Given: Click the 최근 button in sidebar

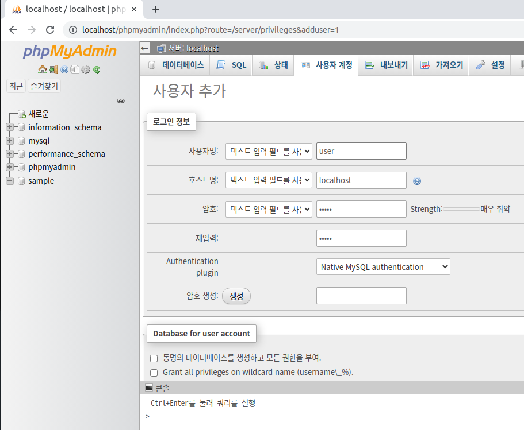Looking at the screenshot, I should click(16, 86).
